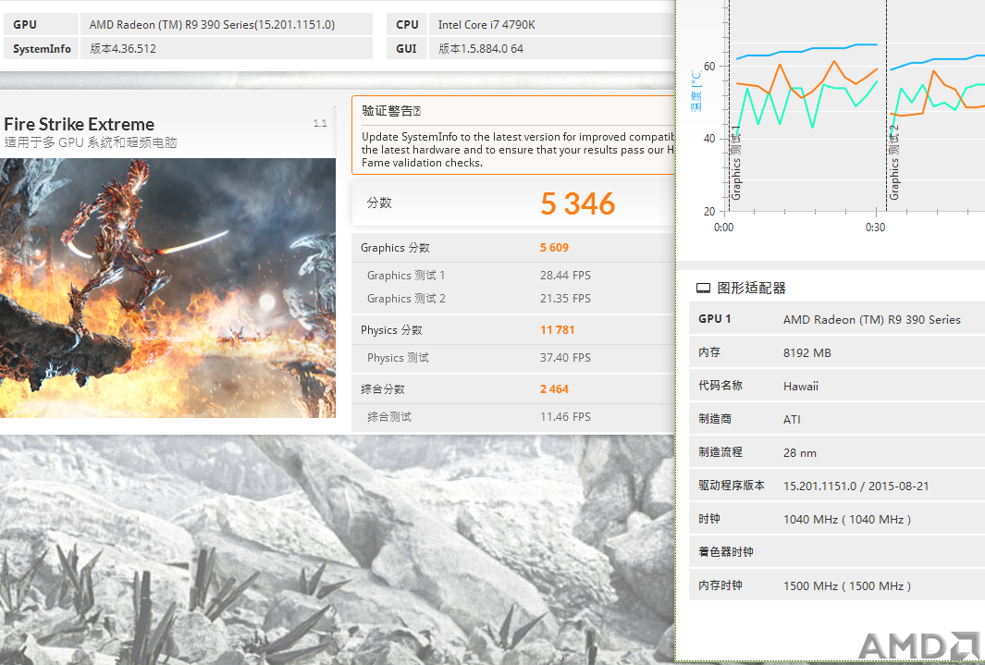Click the 制造流程 row label
Screen dimensions: 985x665
coord(720,452)
